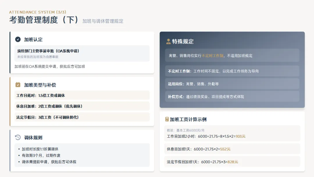Click the result value 828元

[233, 162]
